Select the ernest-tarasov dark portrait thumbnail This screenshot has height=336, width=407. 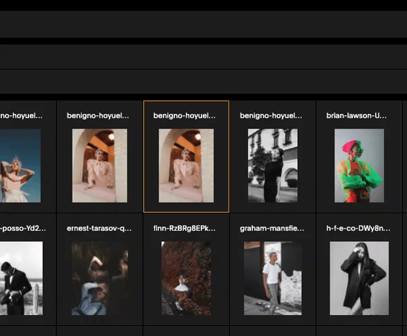100,278
